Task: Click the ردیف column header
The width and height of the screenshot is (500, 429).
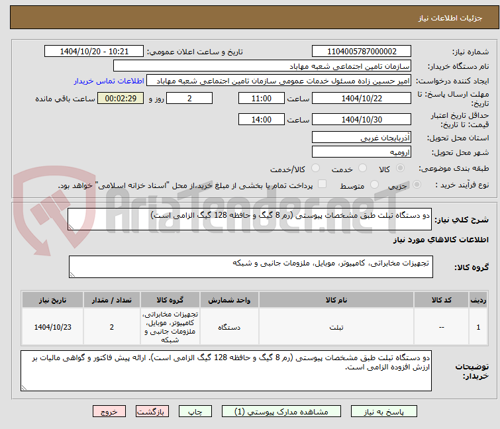Action: click(478, 300)
